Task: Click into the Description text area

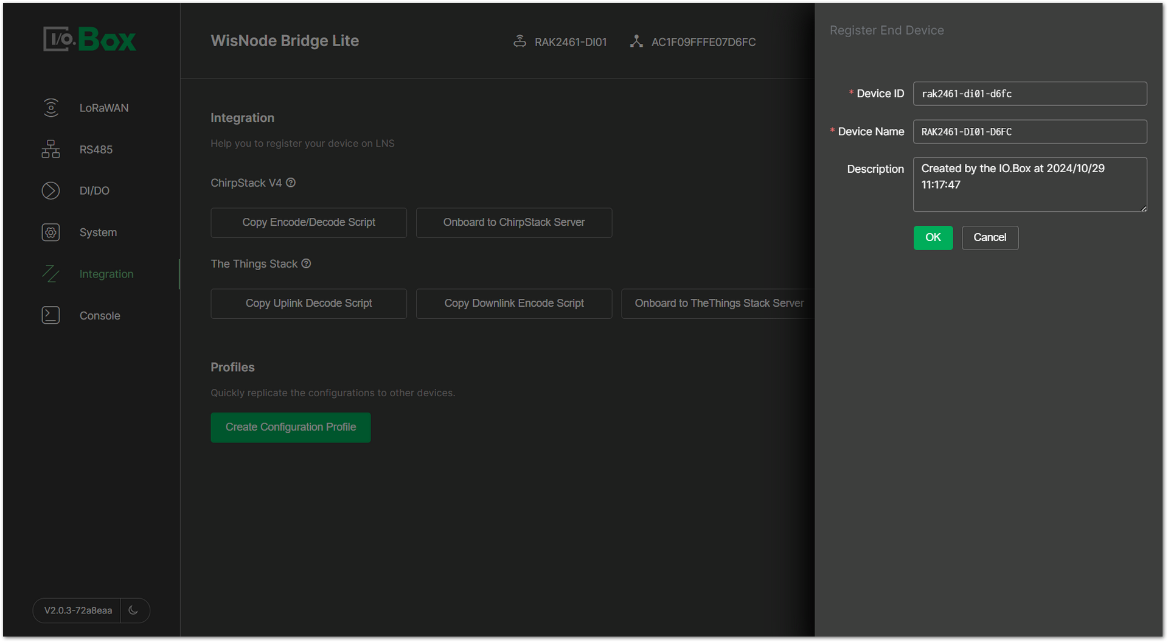Action: pyautogui.click(x=1030, y=184)
